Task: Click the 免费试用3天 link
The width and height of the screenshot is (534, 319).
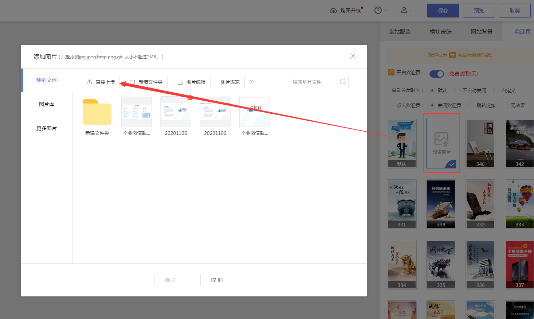Action: 463,74
